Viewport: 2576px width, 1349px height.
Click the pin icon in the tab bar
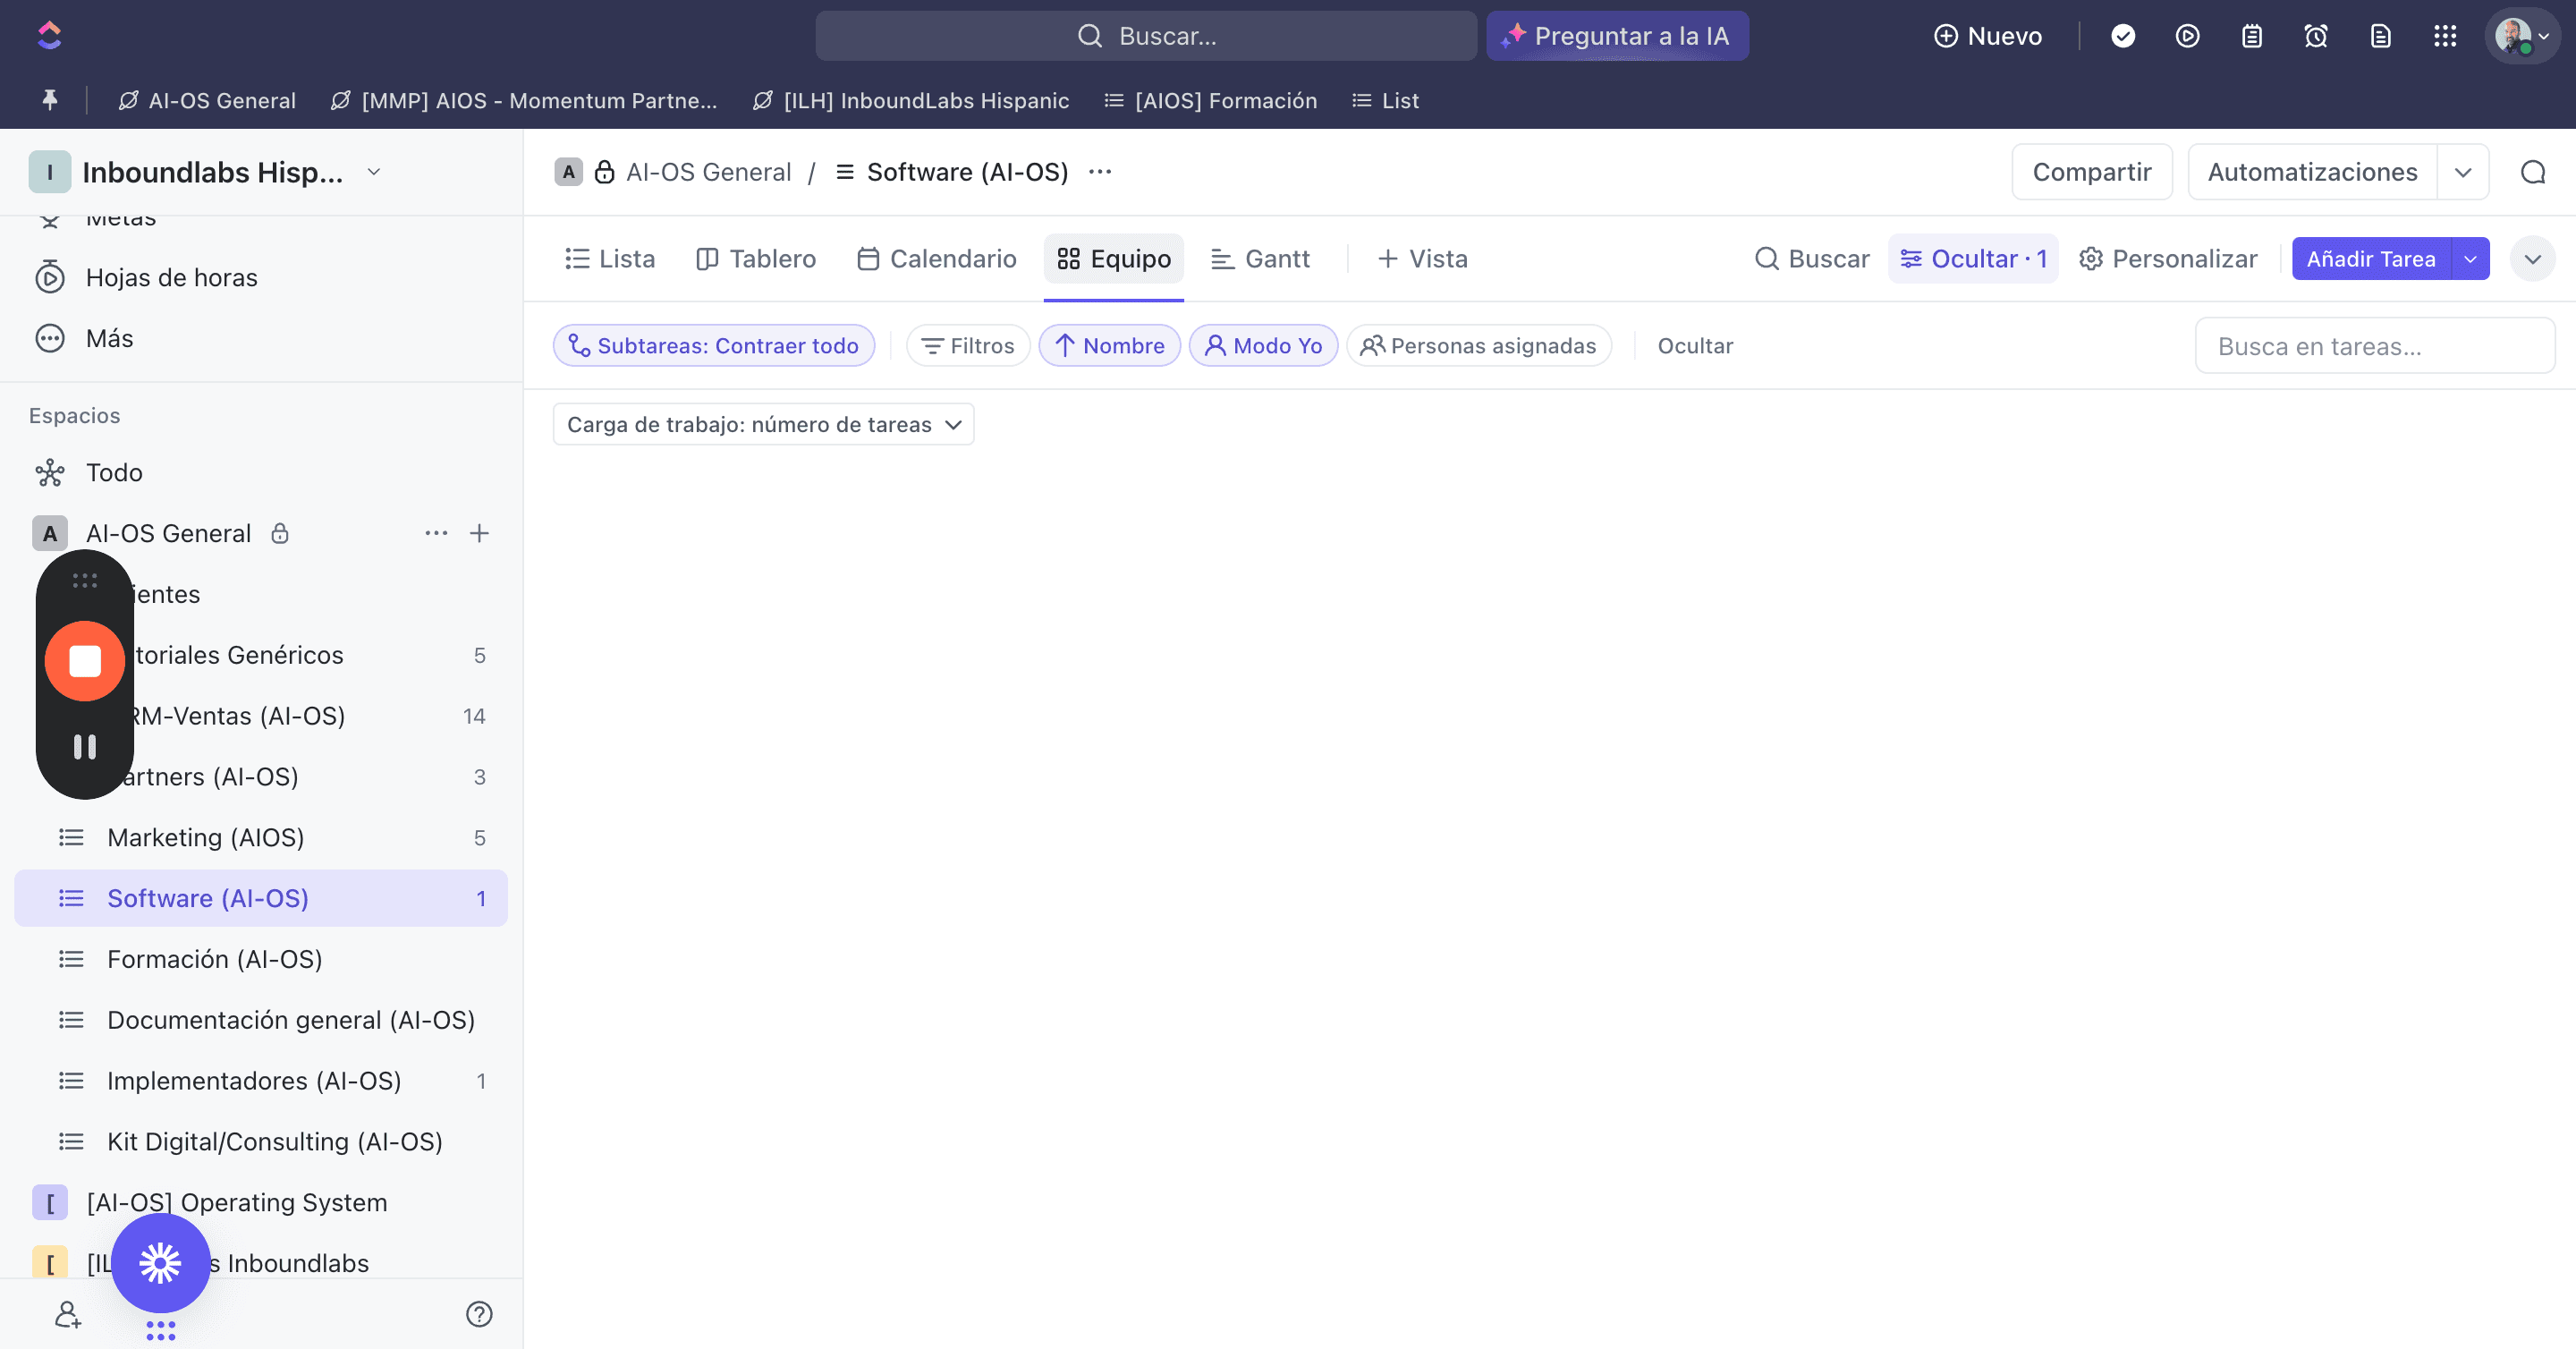click(49, 100)
